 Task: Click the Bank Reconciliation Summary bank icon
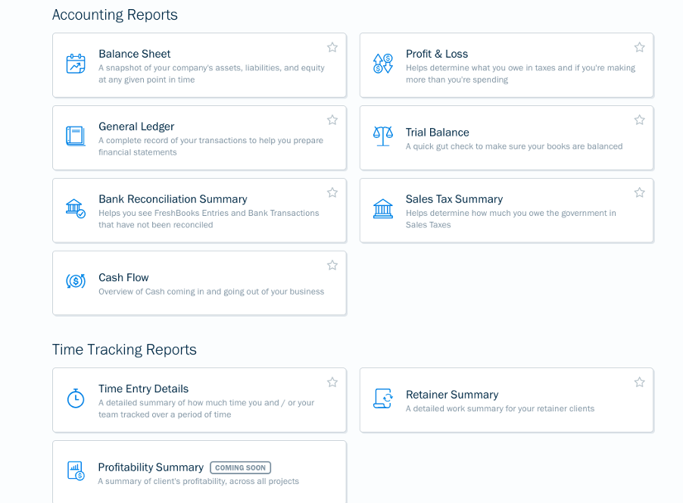(x=76, y=208)
